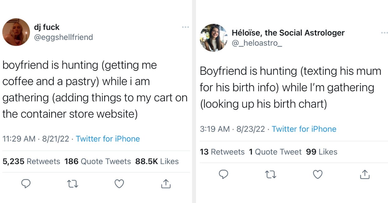This screenshot has height=203, width=388.
Task: Open the share icon on the right tweet
Action: click(365, 174)
